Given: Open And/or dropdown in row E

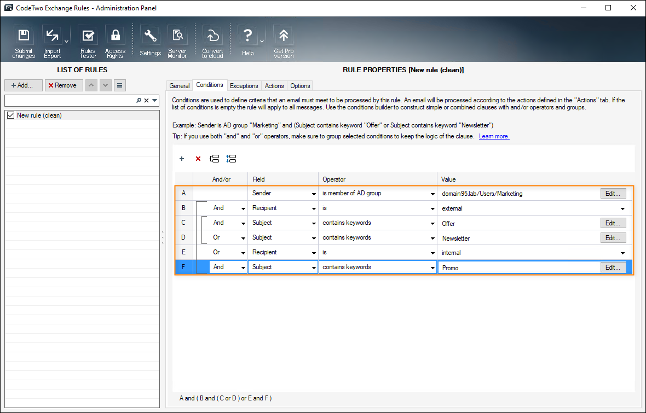Looking at the screenshot, I should click(x=243, y=253).
